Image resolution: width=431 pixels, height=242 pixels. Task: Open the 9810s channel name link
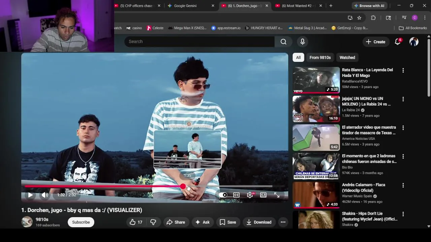(x=42, y=219)
